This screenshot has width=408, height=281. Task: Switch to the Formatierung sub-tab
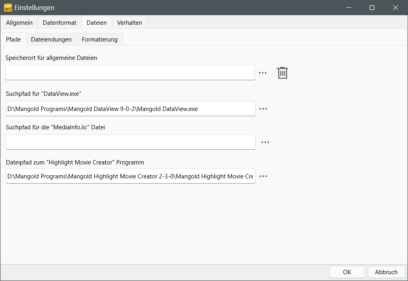coord(100,39)
